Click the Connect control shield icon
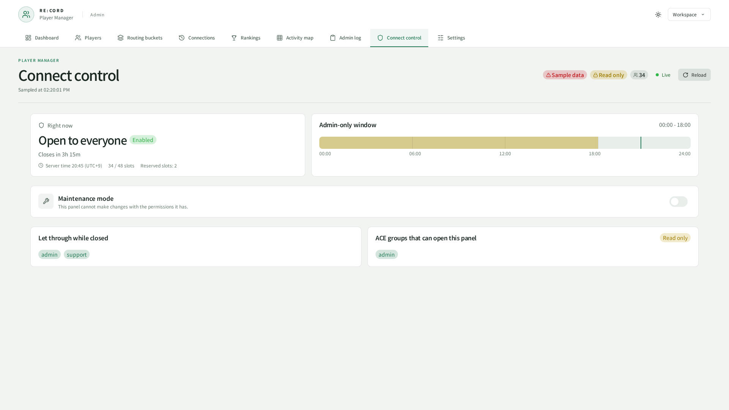 coord(380,38)
